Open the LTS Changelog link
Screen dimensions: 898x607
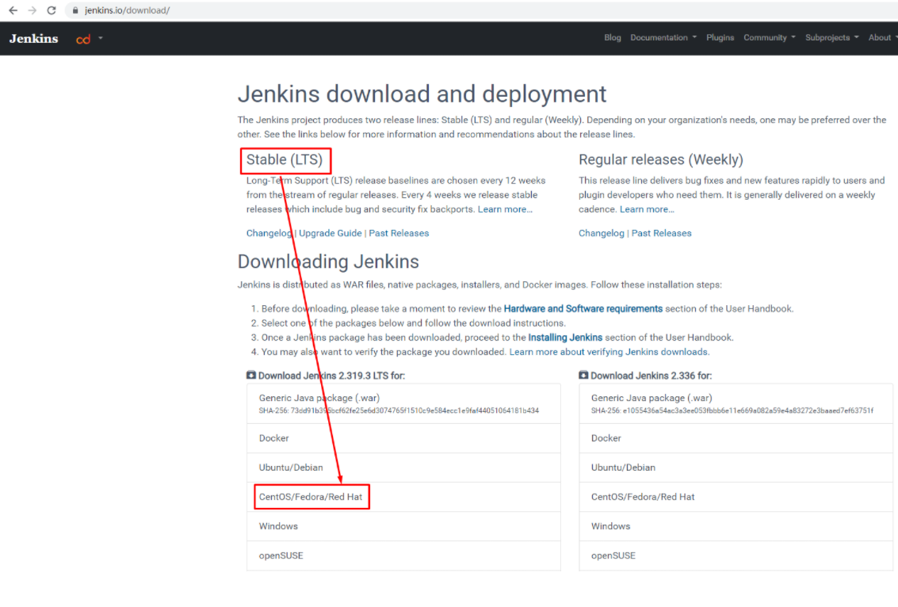(269, 233)
